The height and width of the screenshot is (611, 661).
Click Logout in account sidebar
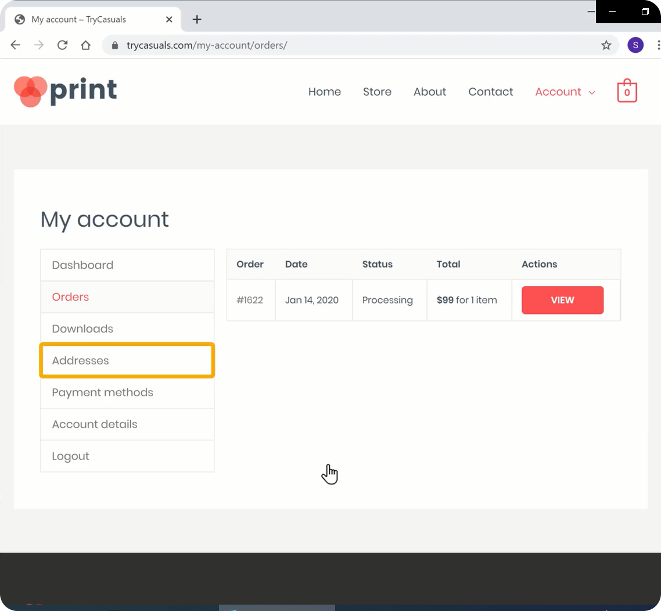[x=127, y=457]
